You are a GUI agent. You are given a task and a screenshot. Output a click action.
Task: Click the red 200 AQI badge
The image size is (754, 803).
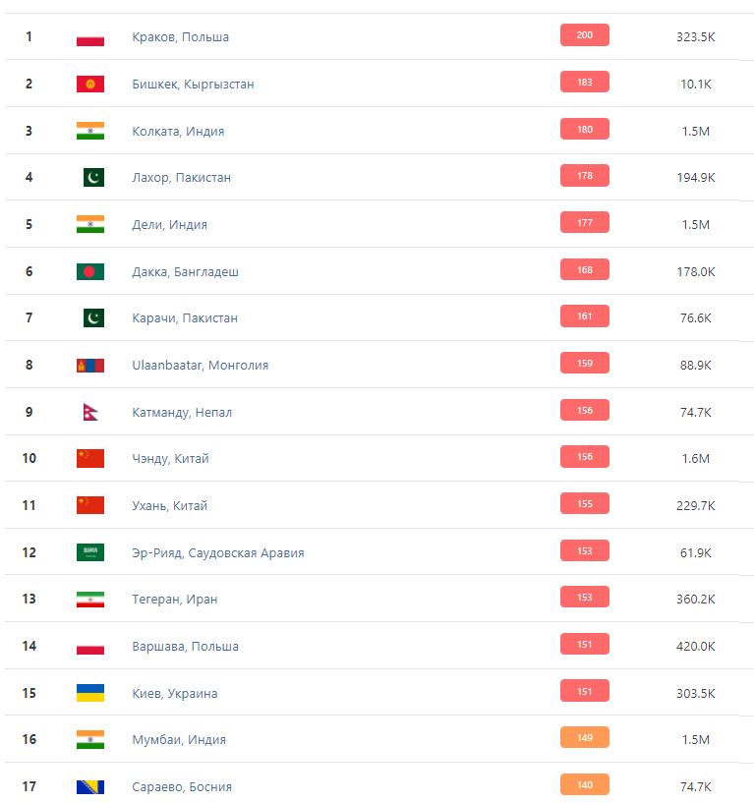click(584, 35)
